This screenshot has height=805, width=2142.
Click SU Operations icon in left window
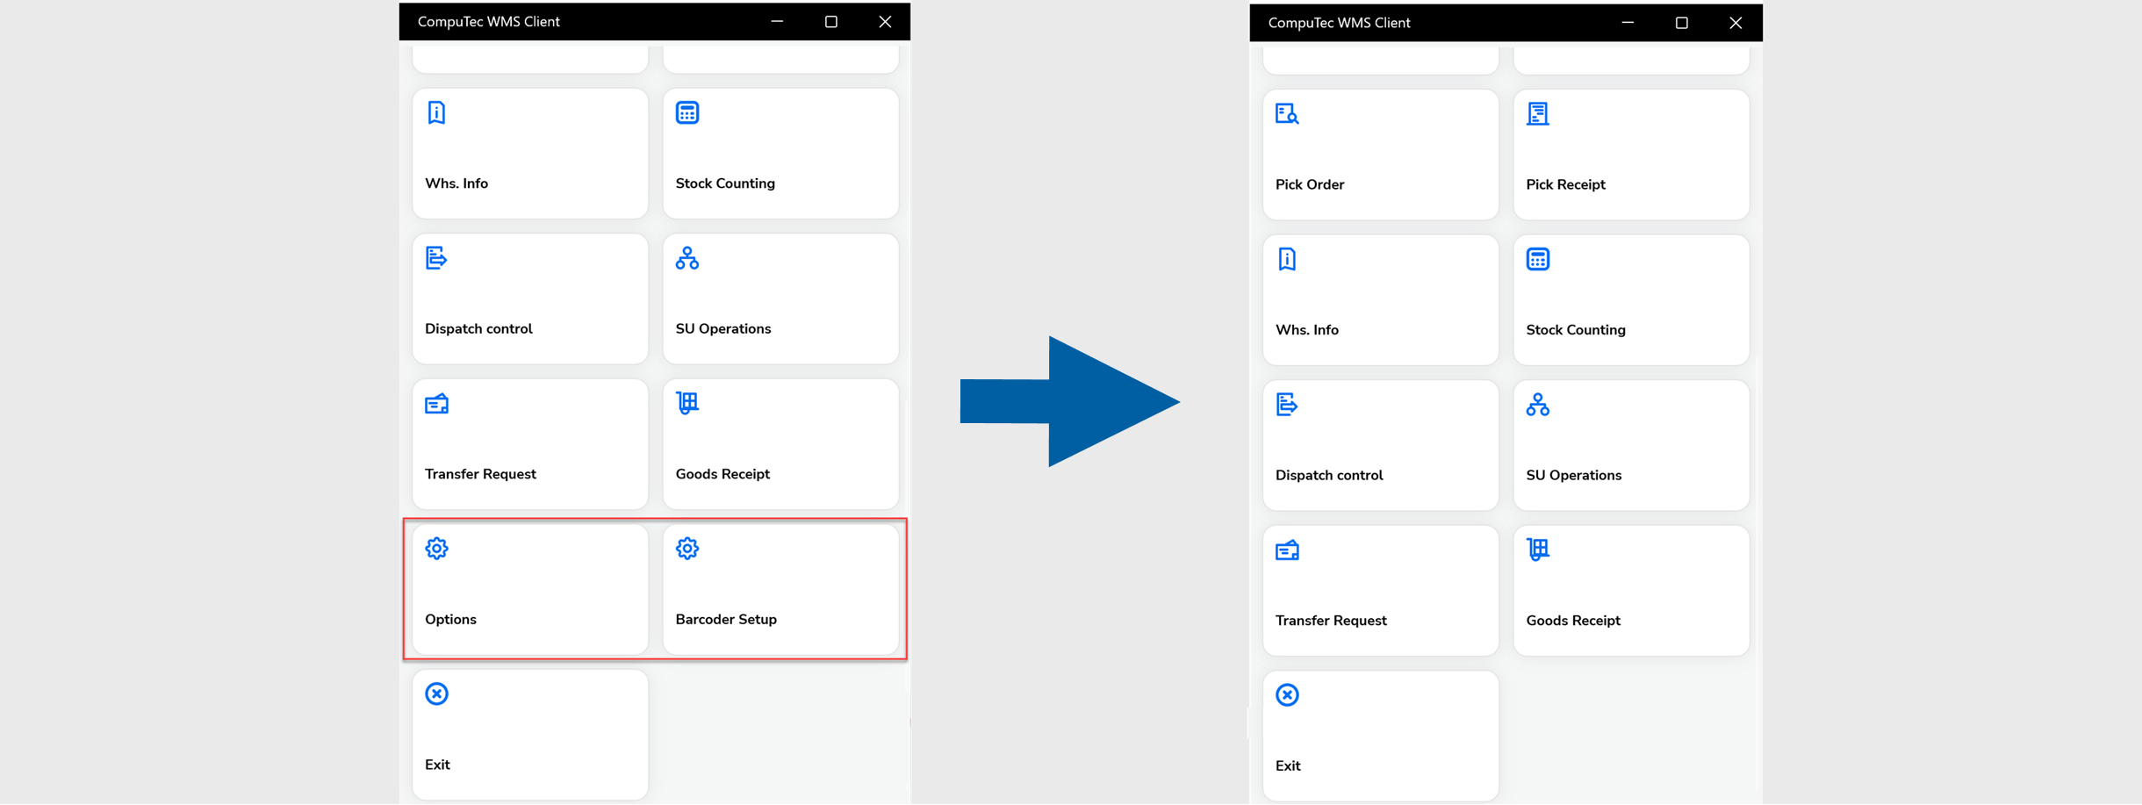tap(687, 258)
